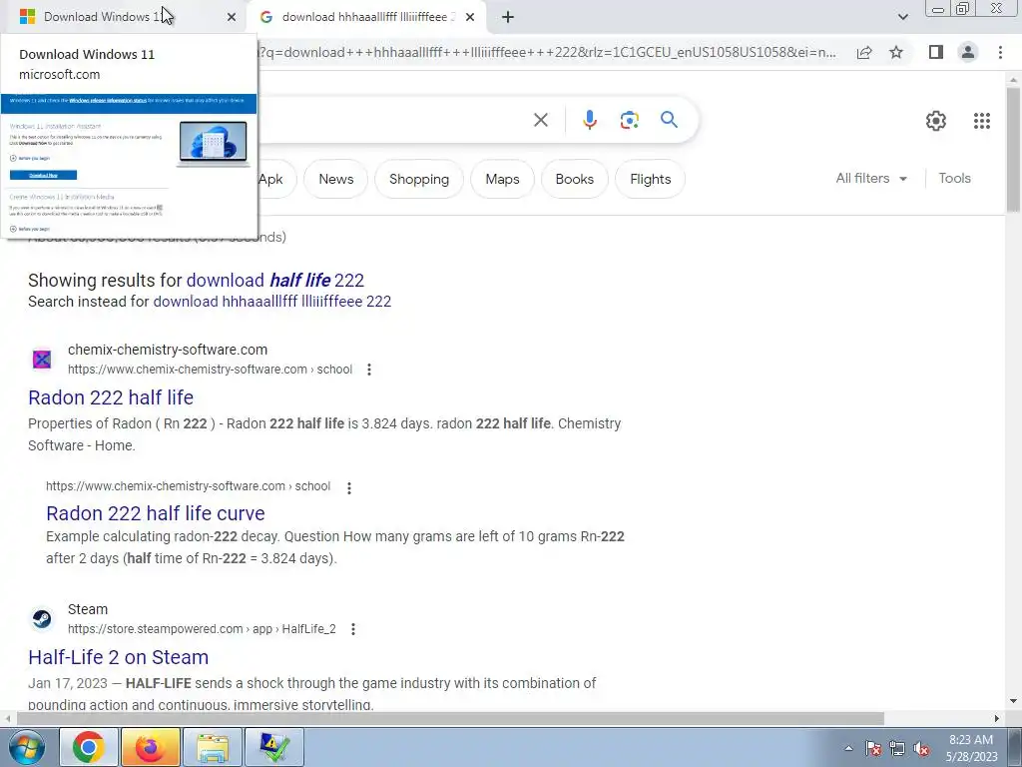
Task: Open options for the first chemix-chemistry-software.com result
Action: (369, 370)
